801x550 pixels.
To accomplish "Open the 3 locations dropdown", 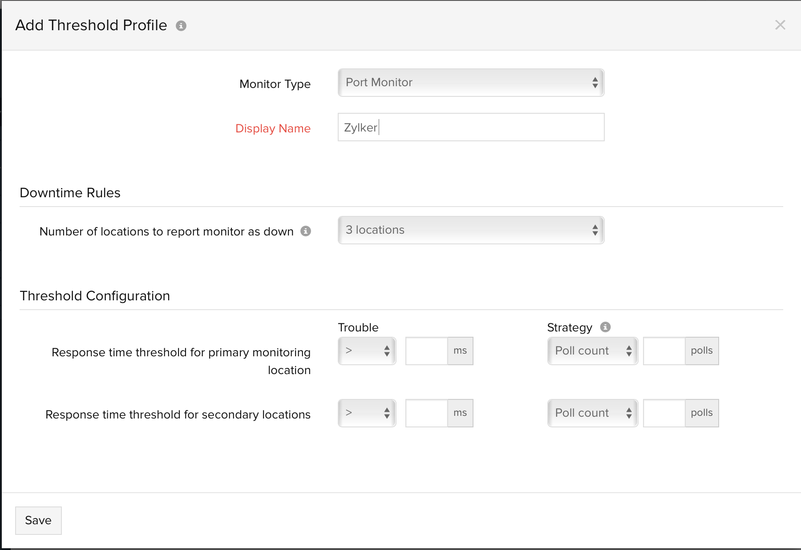I will pyautogui.click(x=471, y=230).
